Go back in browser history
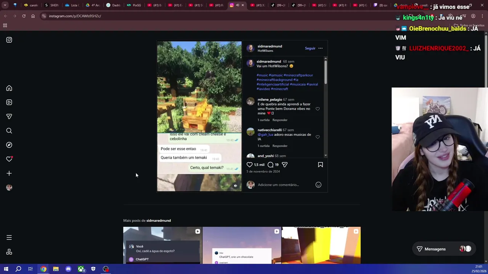 point(5,16)
